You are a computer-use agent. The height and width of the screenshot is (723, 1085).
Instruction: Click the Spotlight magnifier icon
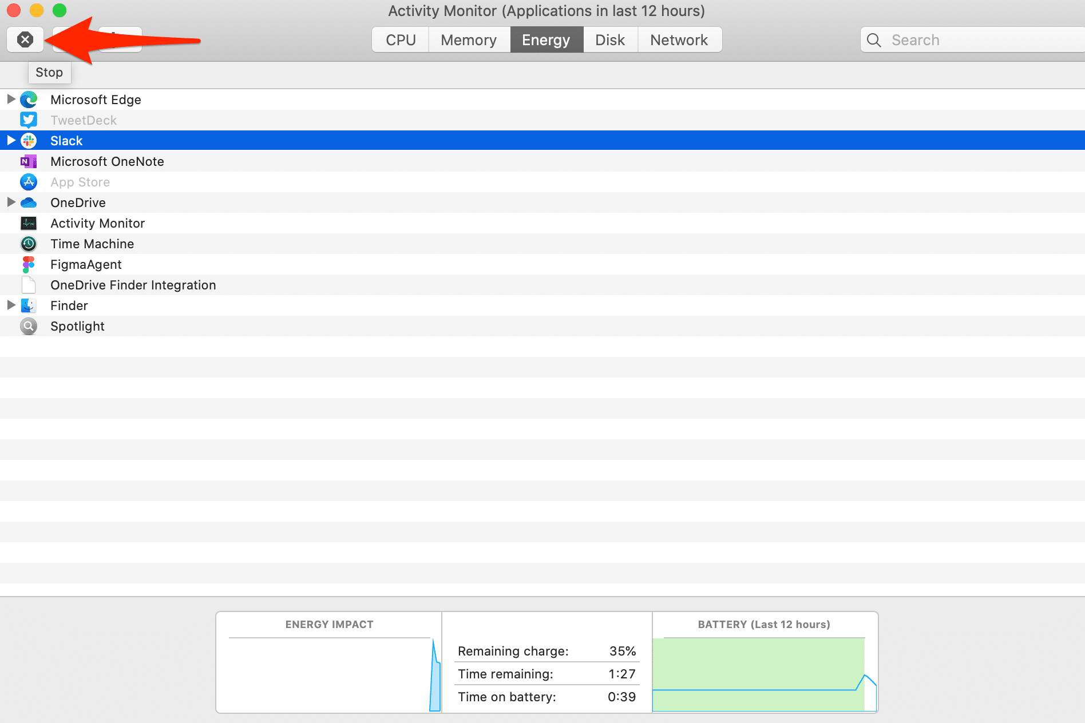click(29, 326)
